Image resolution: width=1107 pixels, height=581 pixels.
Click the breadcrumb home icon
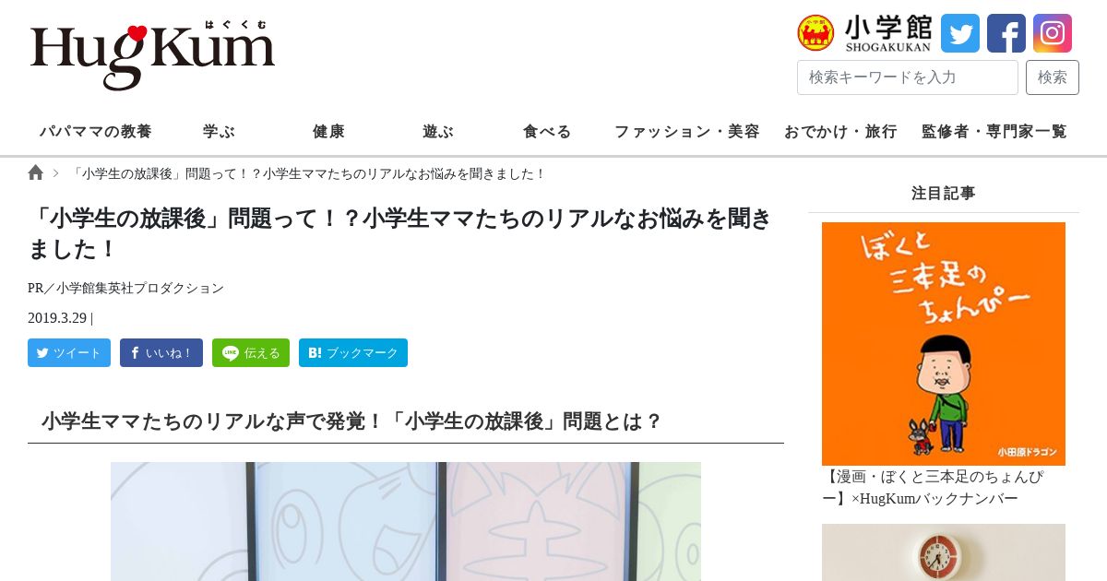coord(36,172)
